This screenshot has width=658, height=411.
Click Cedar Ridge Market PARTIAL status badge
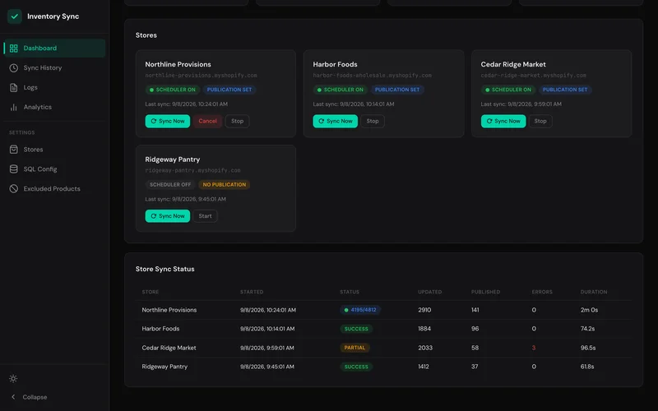(x=354, y=348)
